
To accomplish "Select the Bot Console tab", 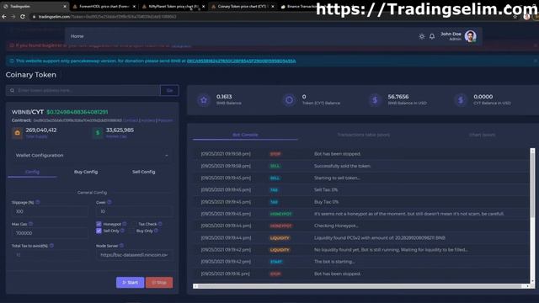I will coord(245,135).
